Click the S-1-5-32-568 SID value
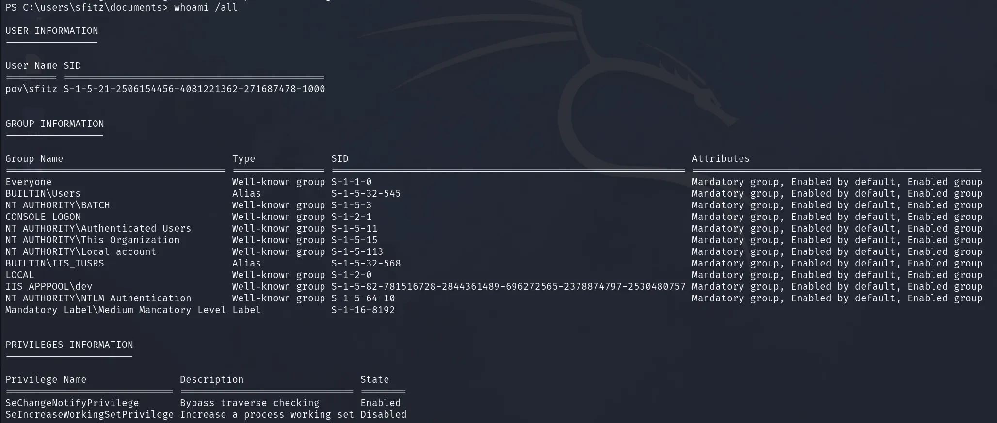 [x=366, y=263]
